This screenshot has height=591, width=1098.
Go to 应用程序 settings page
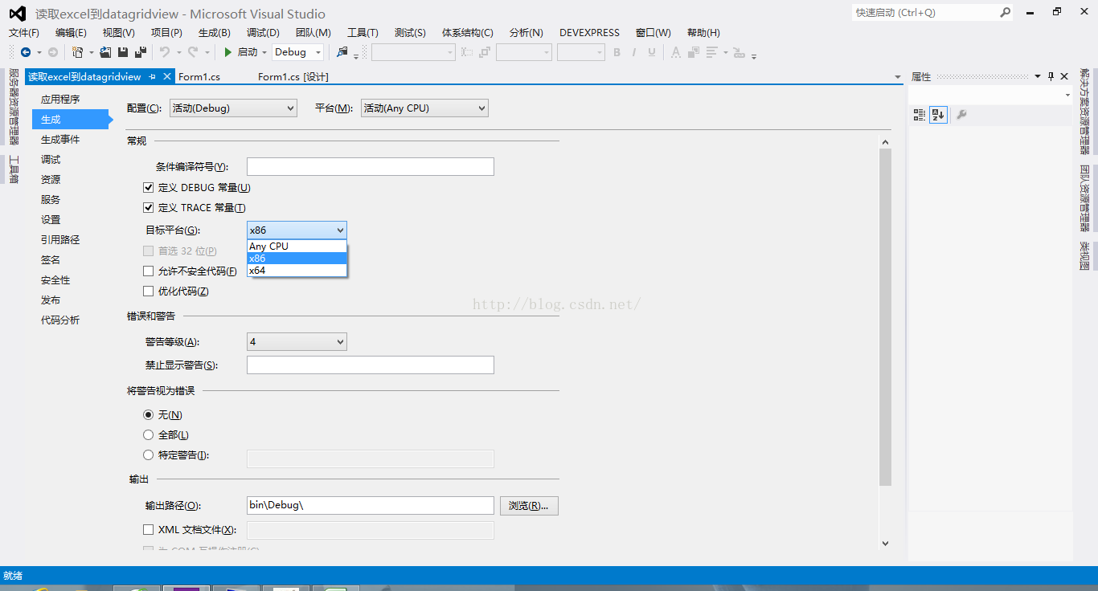(x=60, y=99)
